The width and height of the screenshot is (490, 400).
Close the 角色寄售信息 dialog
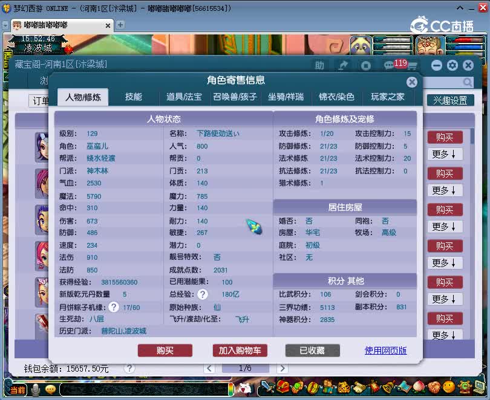411,82
